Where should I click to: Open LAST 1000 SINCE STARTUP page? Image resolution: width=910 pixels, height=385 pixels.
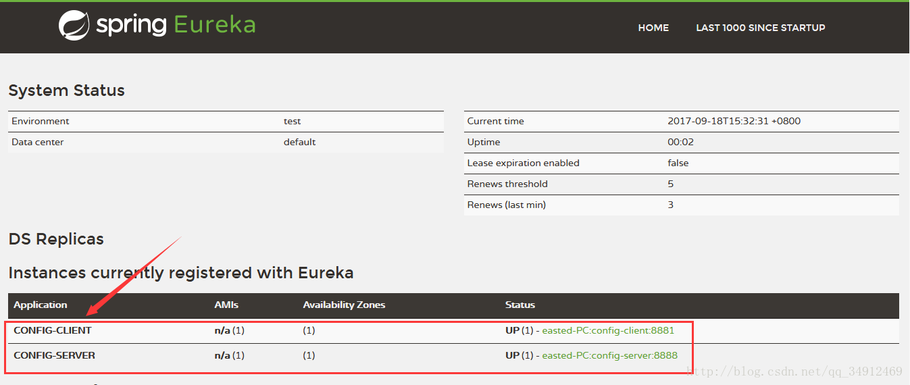[761, 28]
